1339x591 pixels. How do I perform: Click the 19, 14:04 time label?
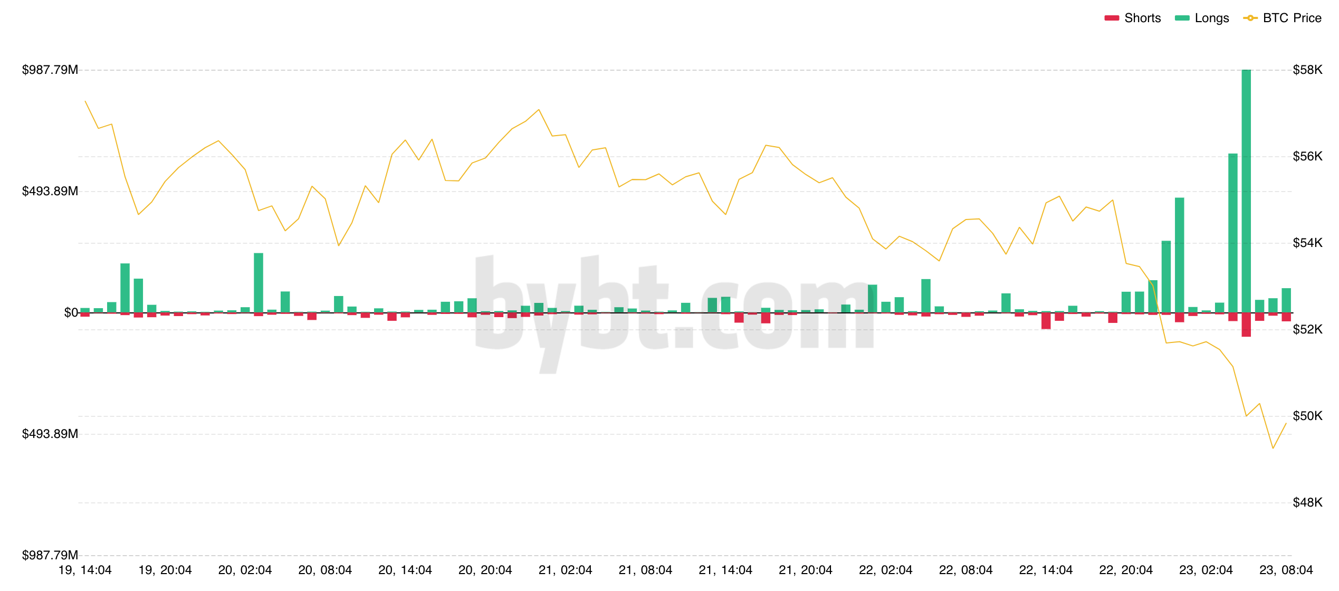click(85, 570)
